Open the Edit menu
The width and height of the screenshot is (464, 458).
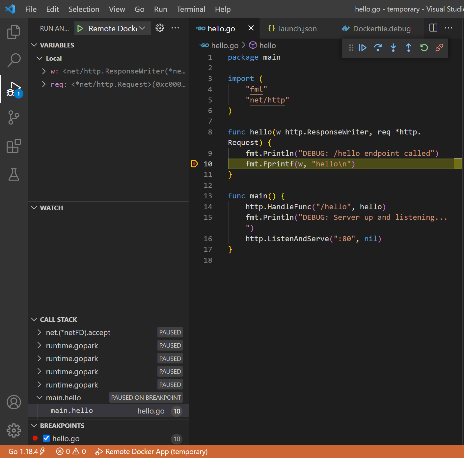click(x=52, y=9)
